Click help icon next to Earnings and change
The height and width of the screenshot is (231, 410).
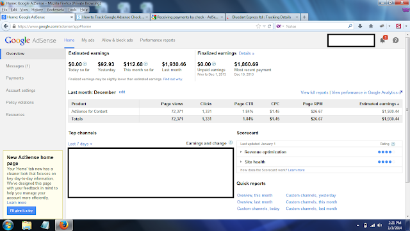[x=231, y=142]
